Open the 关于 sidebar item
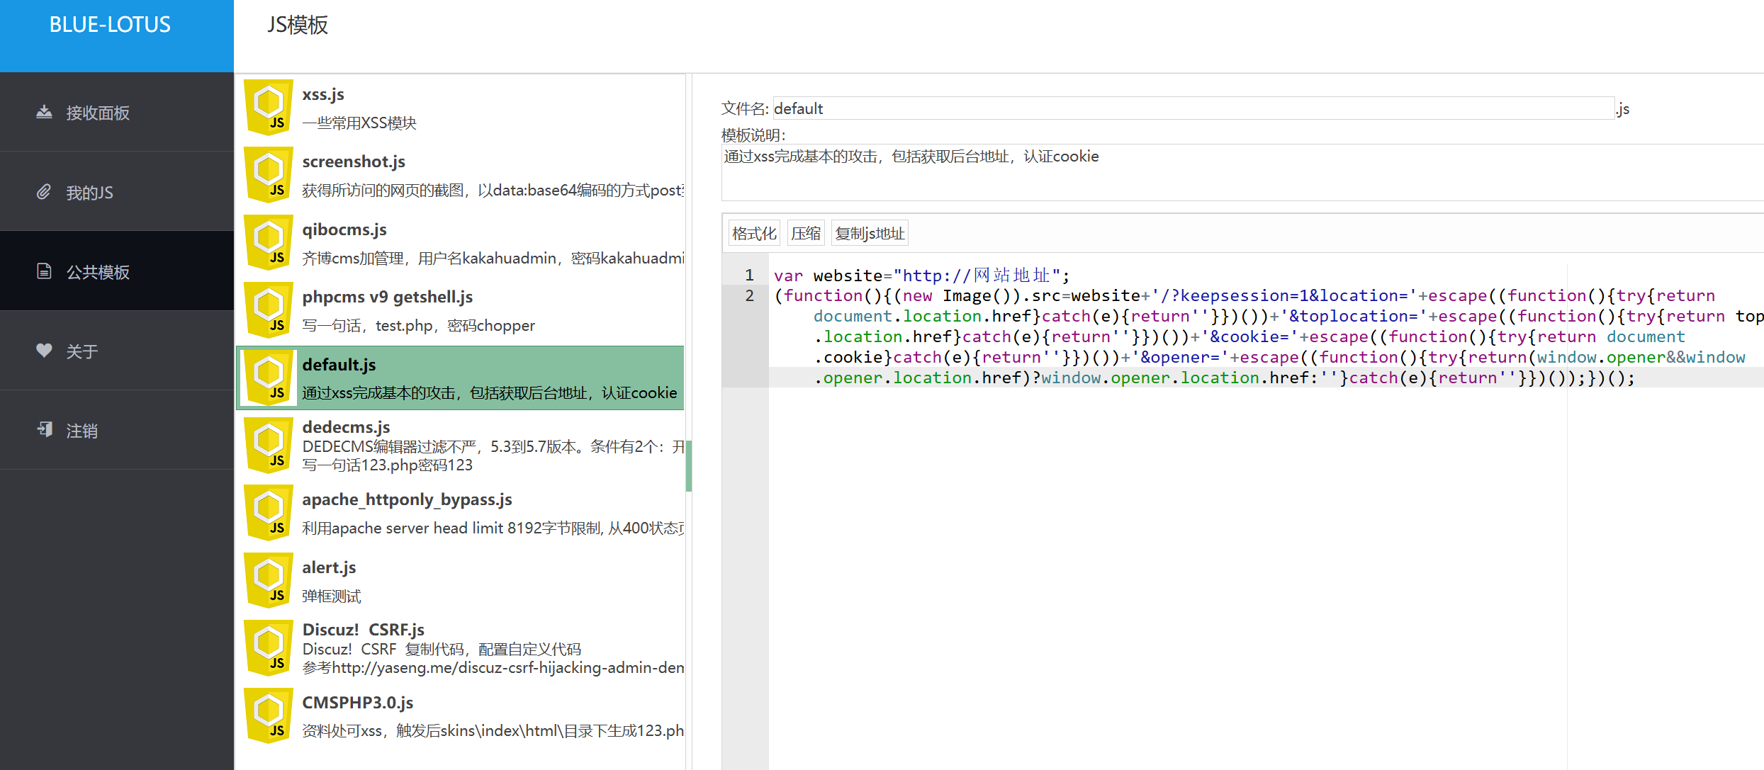The image size is (1764, 770). coord(117,351)
